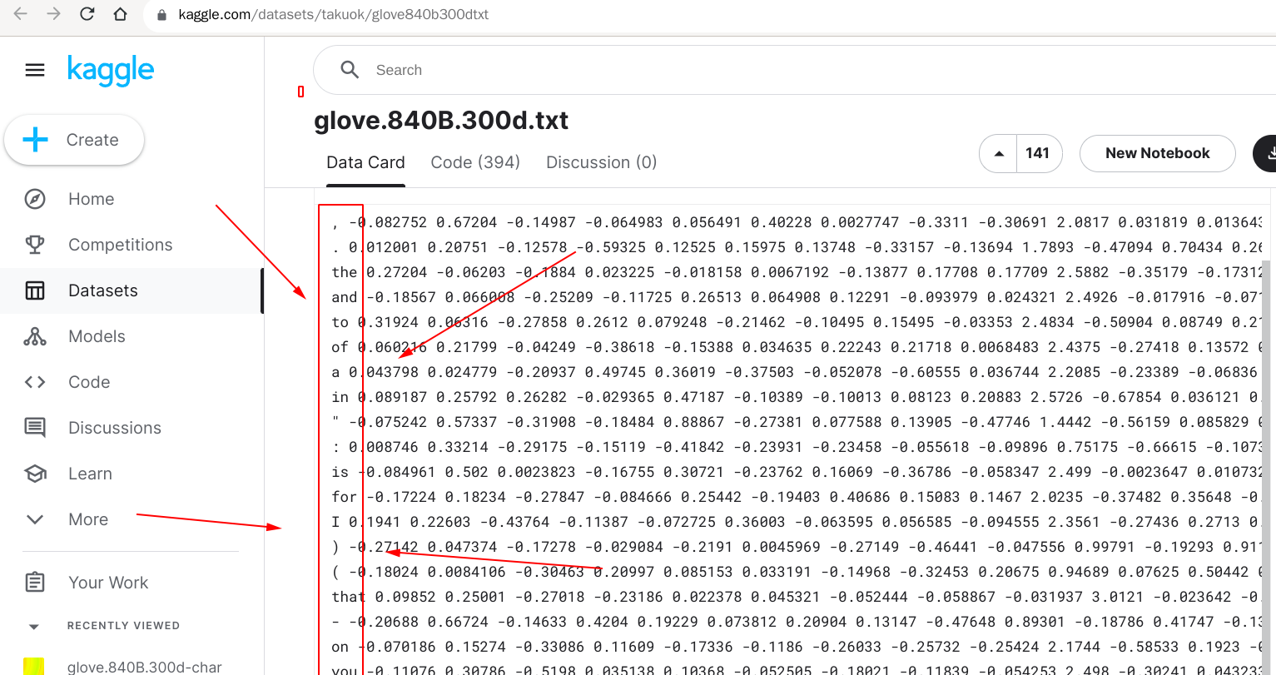Click the Learn graduation cap icon
This screenshot has height=675, width=1276.
pos(35,474)
